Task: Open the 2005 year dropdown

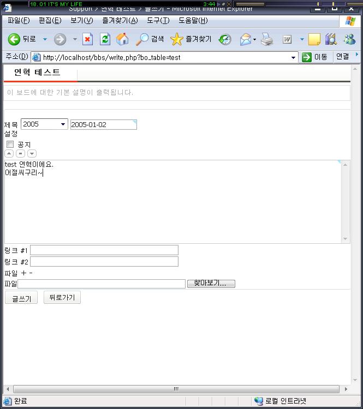Action: [44, 124]
